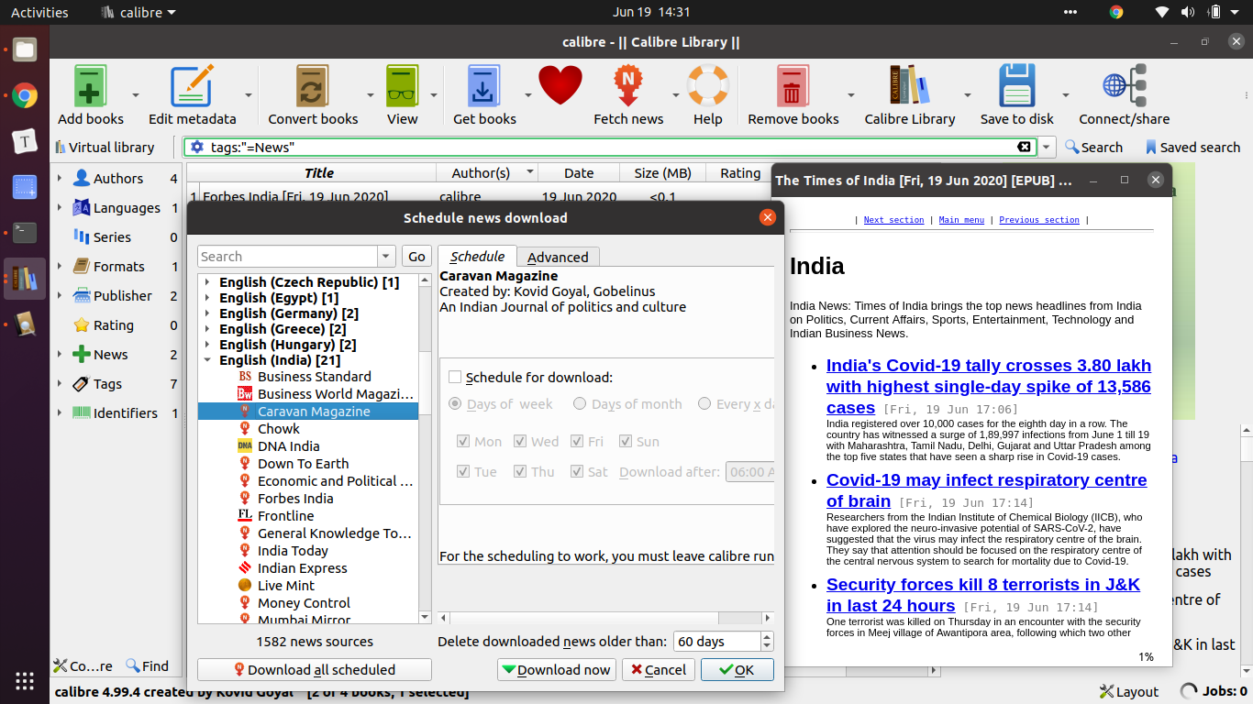Toggle the Wed checkbox

(521, 441)
